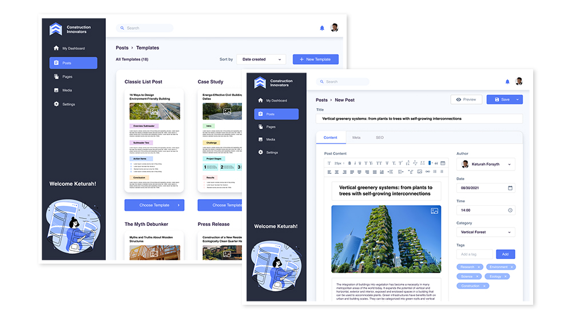Toggle bold formatting in the post editor
The image size is (572, 322).
(x=350, y=163)
